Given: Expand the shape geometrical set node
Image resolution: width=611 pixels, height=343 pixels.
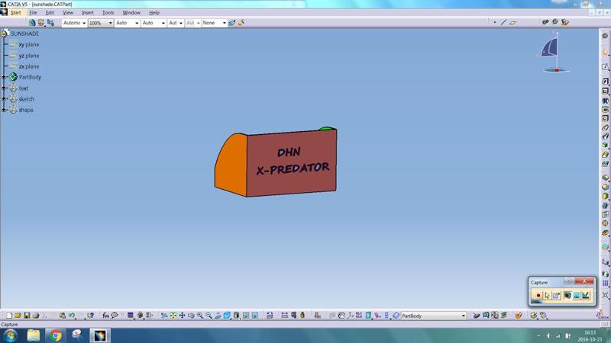Looking at the screenshot, I should [x=4, y=110].
